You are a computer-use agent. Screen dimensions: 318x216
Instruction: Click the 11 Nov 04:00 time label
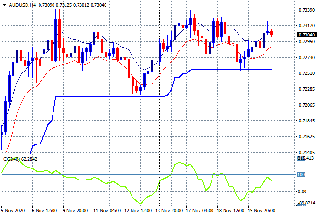click(x=107, y=211)
